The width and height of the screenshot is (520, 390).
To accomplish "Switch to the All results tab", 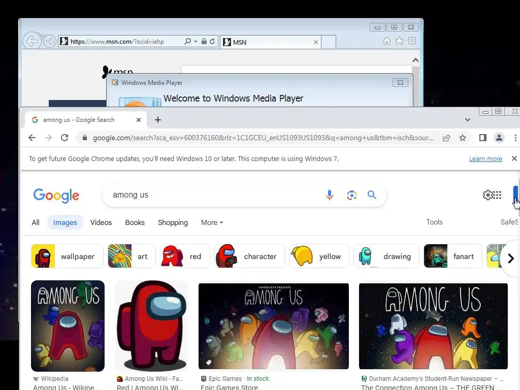I will click(x=36, y=222).
